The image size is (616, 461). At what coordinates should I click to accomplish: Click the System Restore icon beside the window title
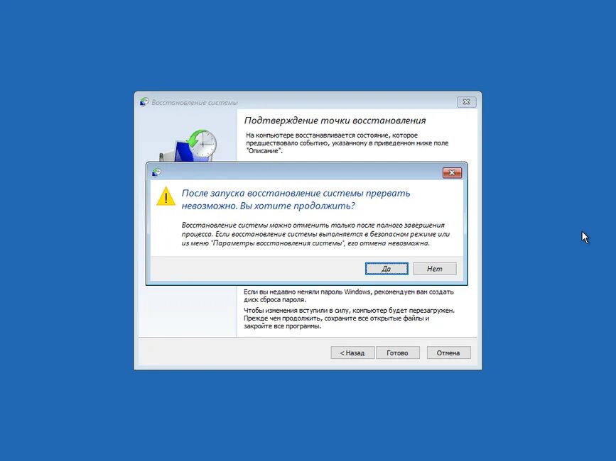[x=144, y=102]
